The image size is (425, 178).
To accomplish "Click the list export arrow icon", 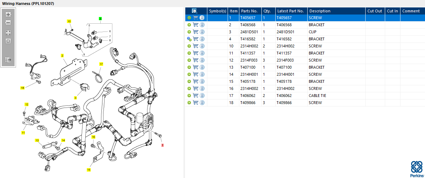I will click(8, 59).
